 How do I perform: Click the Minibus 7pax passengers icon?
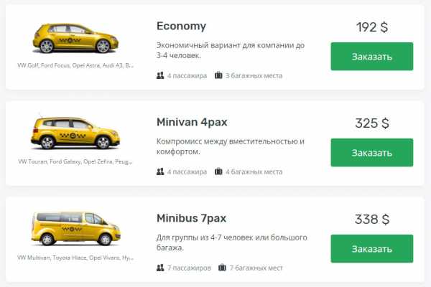click(160, 268)
